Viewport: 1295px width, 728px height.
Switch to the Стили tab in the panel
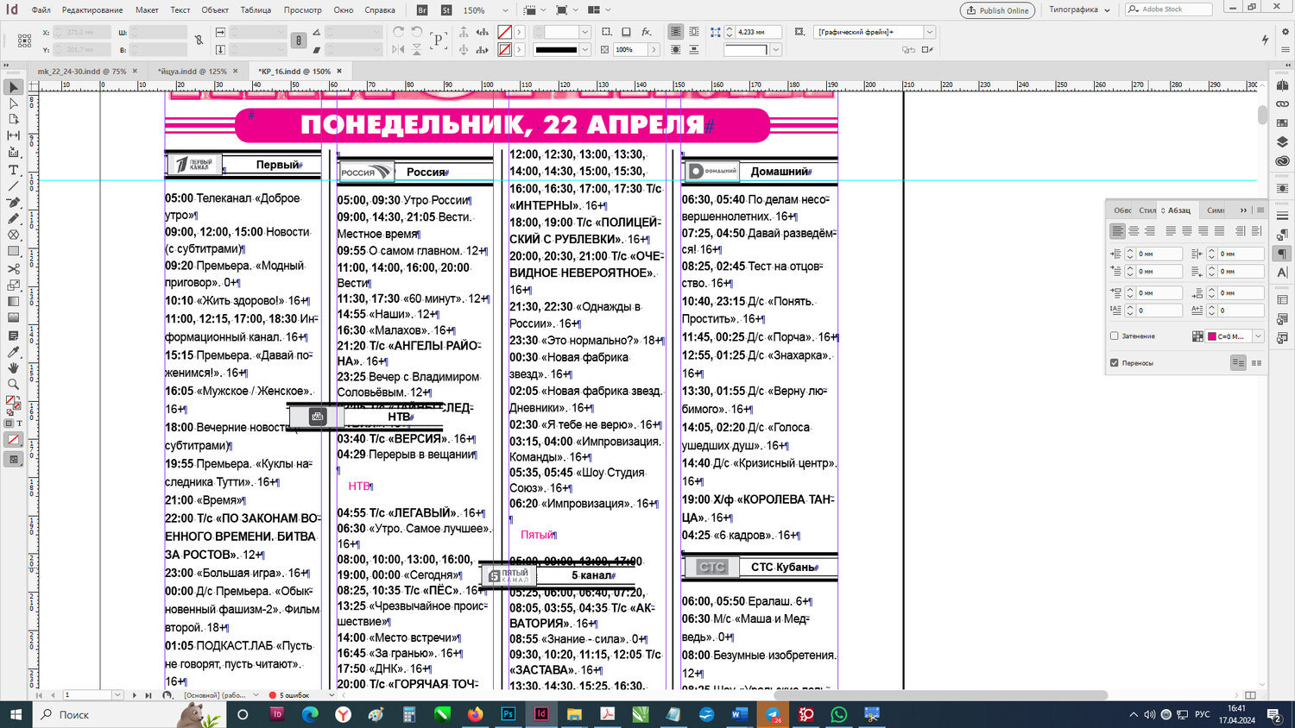click(1147, 210)
